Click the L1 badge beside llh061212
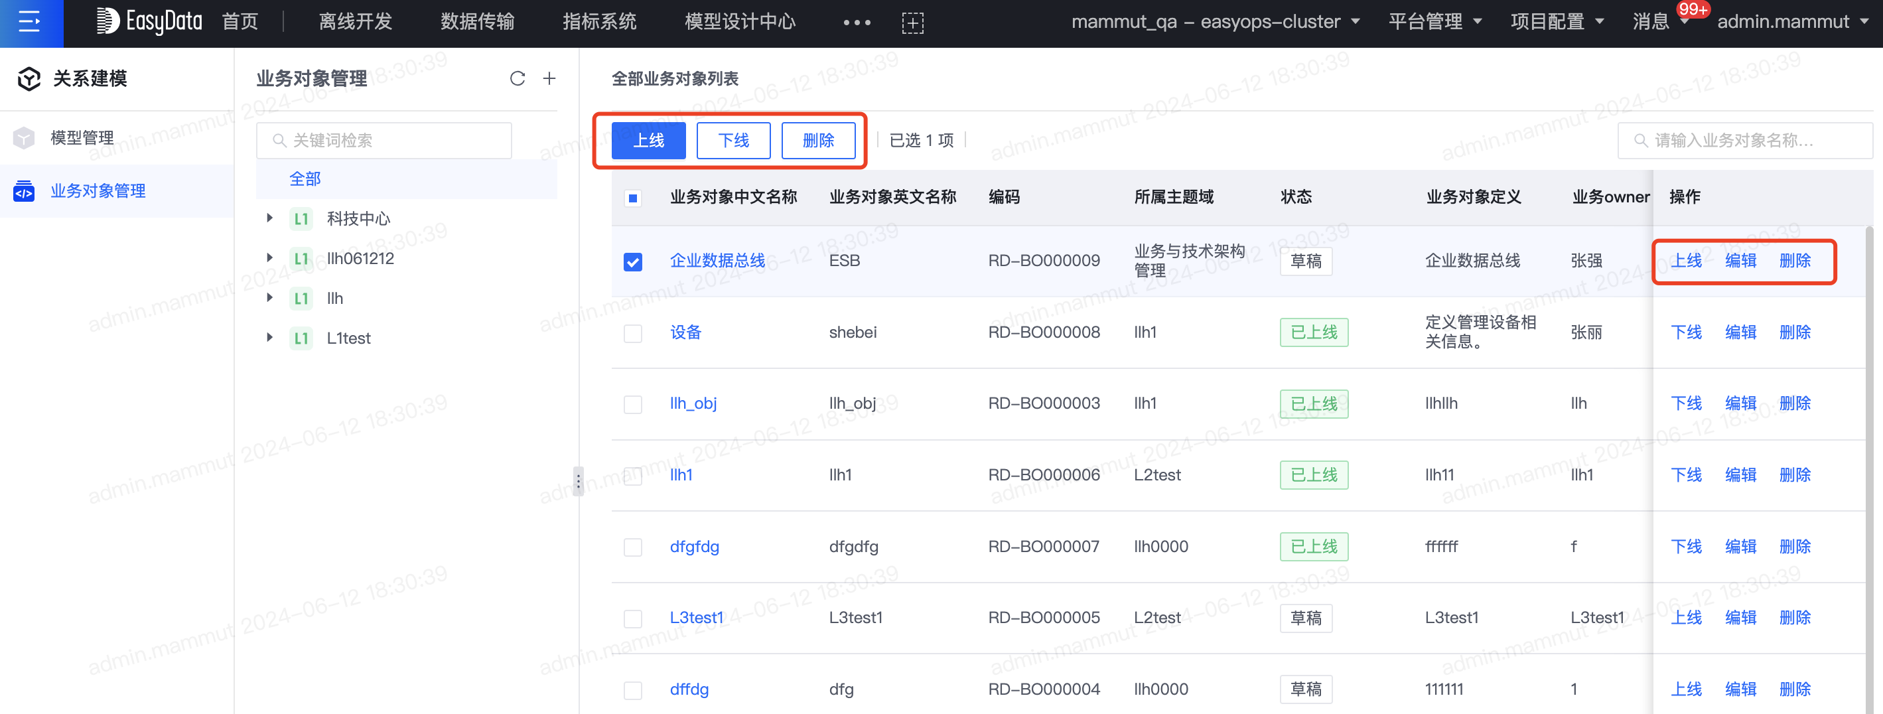Image resolution: width=1883 pixels, height=714 pixels. click(301, 259)
